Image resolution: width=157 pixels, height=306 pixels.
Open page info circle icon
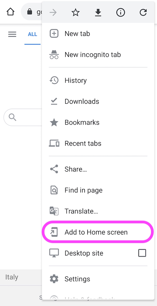(120, 13)
